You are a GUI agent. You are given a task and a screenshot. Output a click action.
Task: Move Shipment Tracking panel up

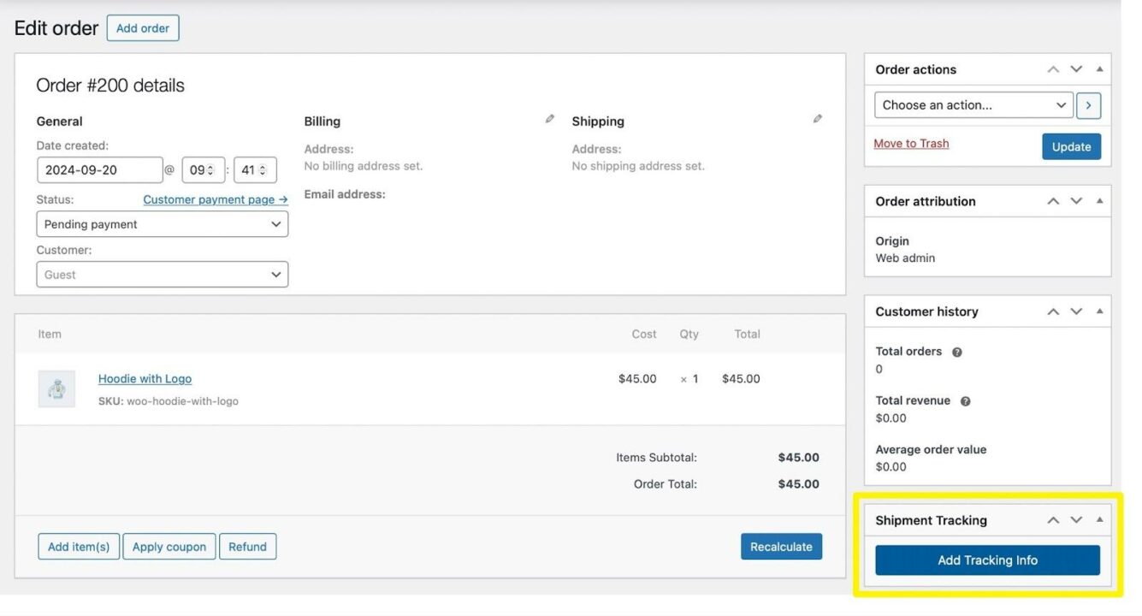click(1053, 519)
